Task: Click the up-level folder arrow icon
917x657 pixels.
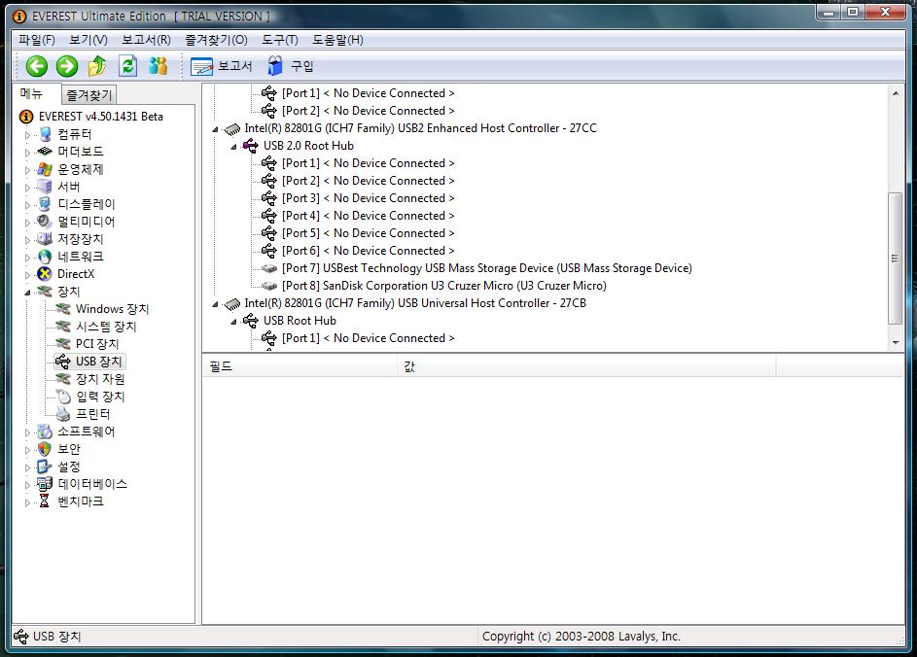Action: click(97, 66)
